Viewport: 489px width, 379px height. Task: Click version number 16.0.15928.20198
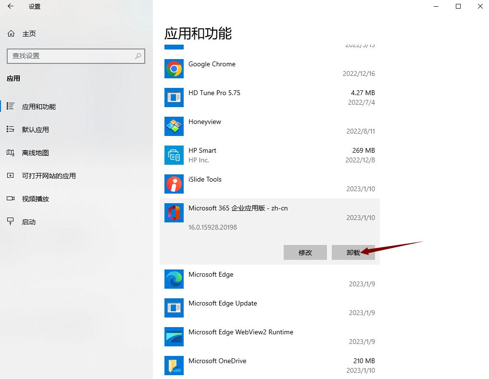(213, 227)
